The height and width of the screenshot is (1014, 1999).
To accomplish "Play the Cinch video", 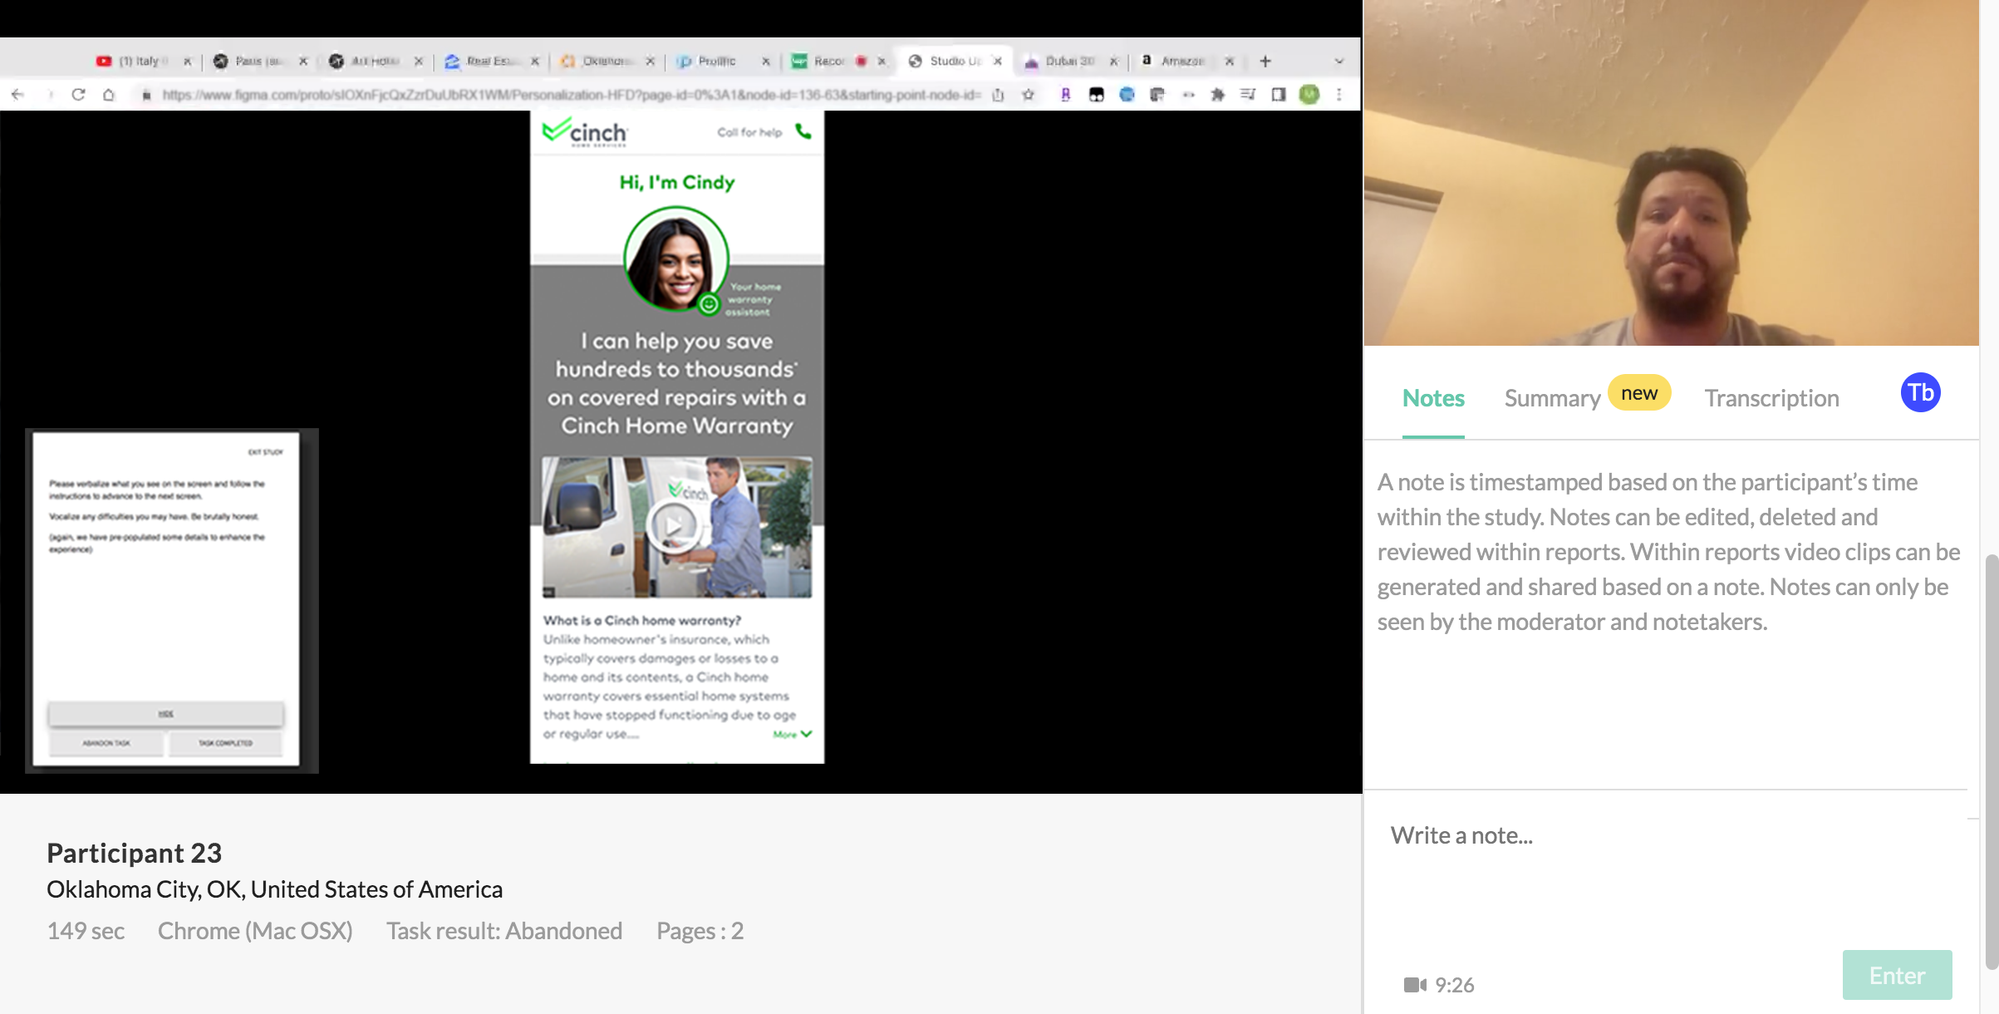I will [674, 525].
